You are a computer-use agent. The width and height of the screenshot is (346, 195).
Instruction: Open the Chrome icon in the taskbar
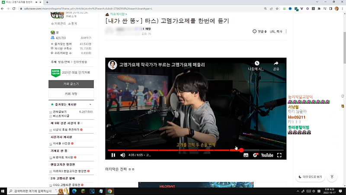110,191
